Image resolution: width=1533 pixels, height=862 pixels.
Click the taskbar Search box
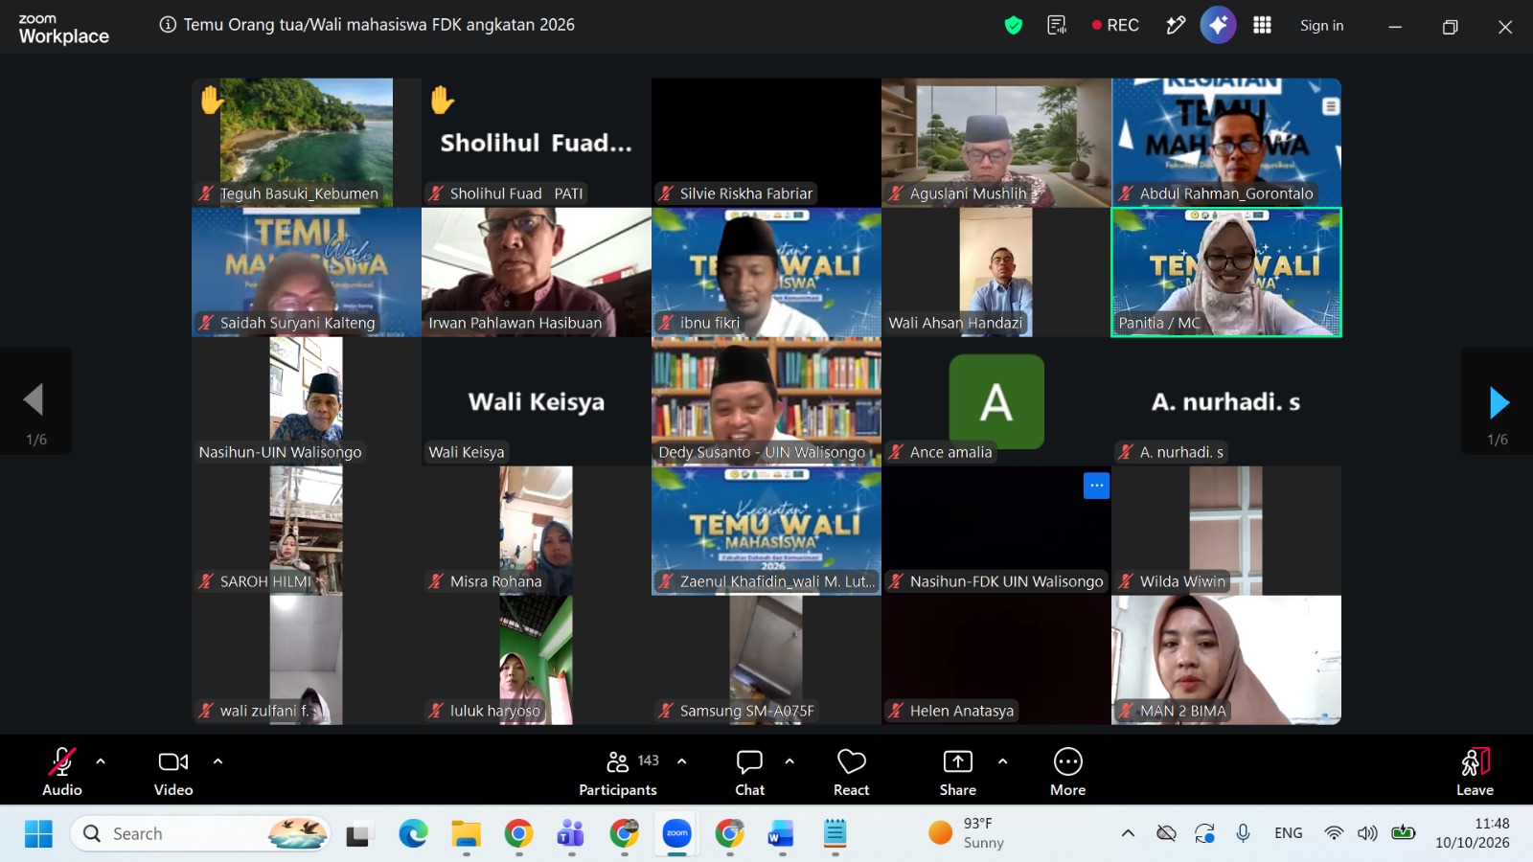point(200,833)
